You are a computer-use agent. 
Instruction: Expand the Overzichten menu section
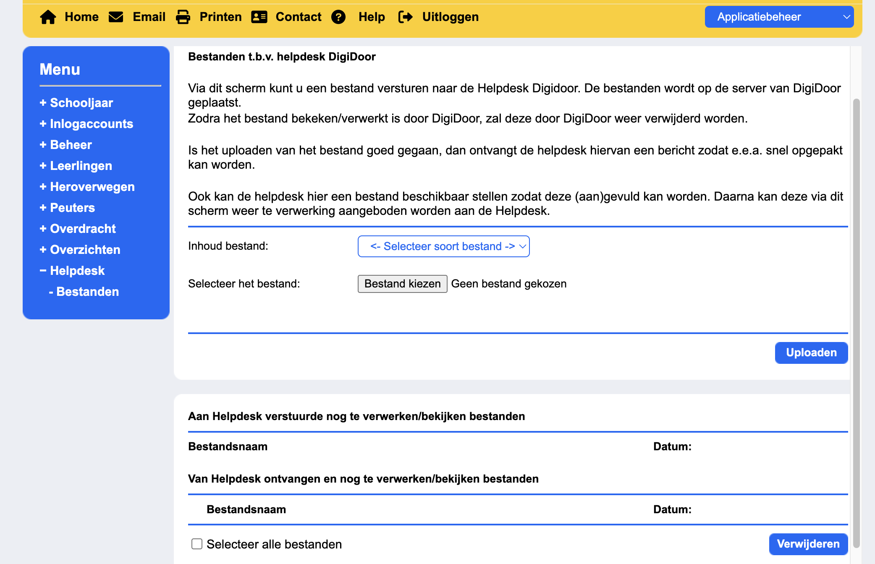(x=80, y=250)
